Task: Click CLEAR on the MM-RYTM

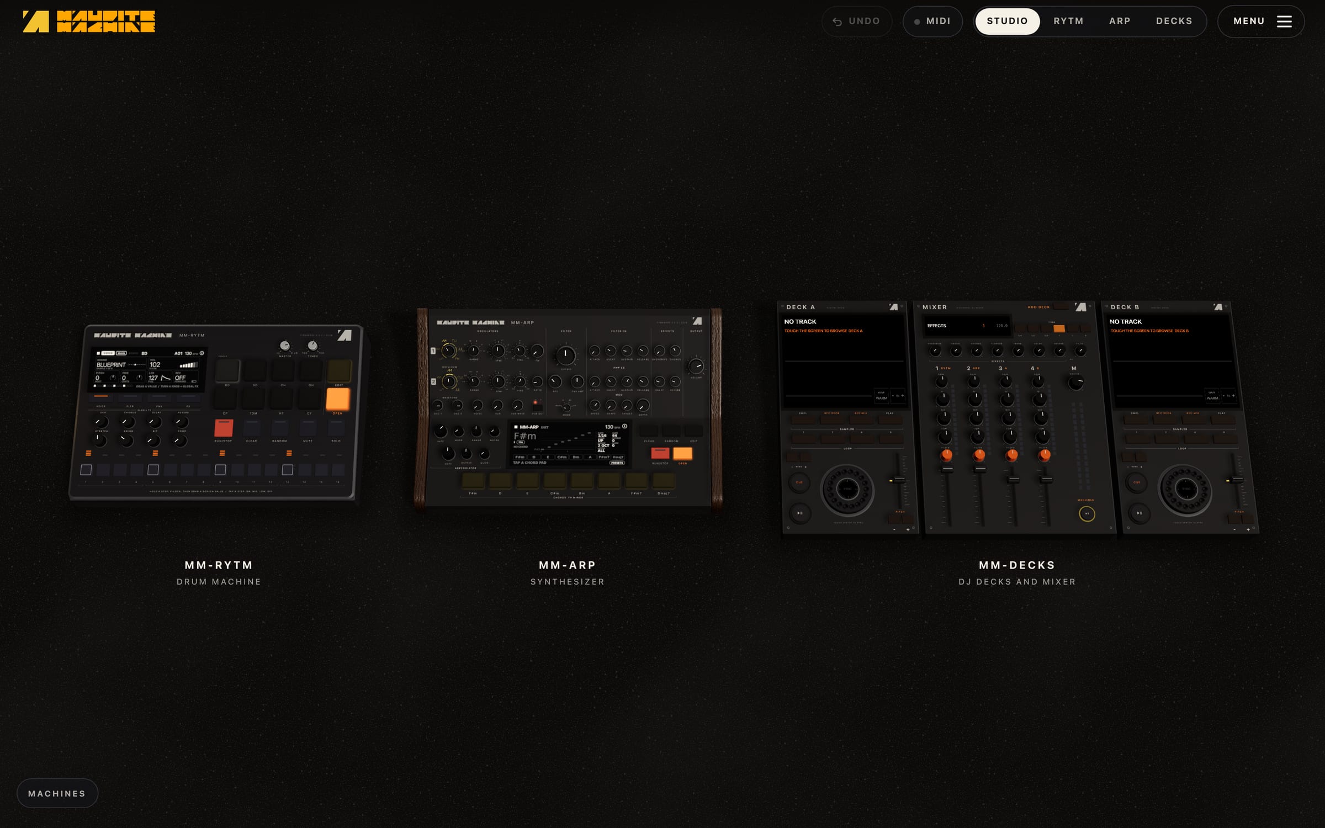Action: click(x=252, y=428)
